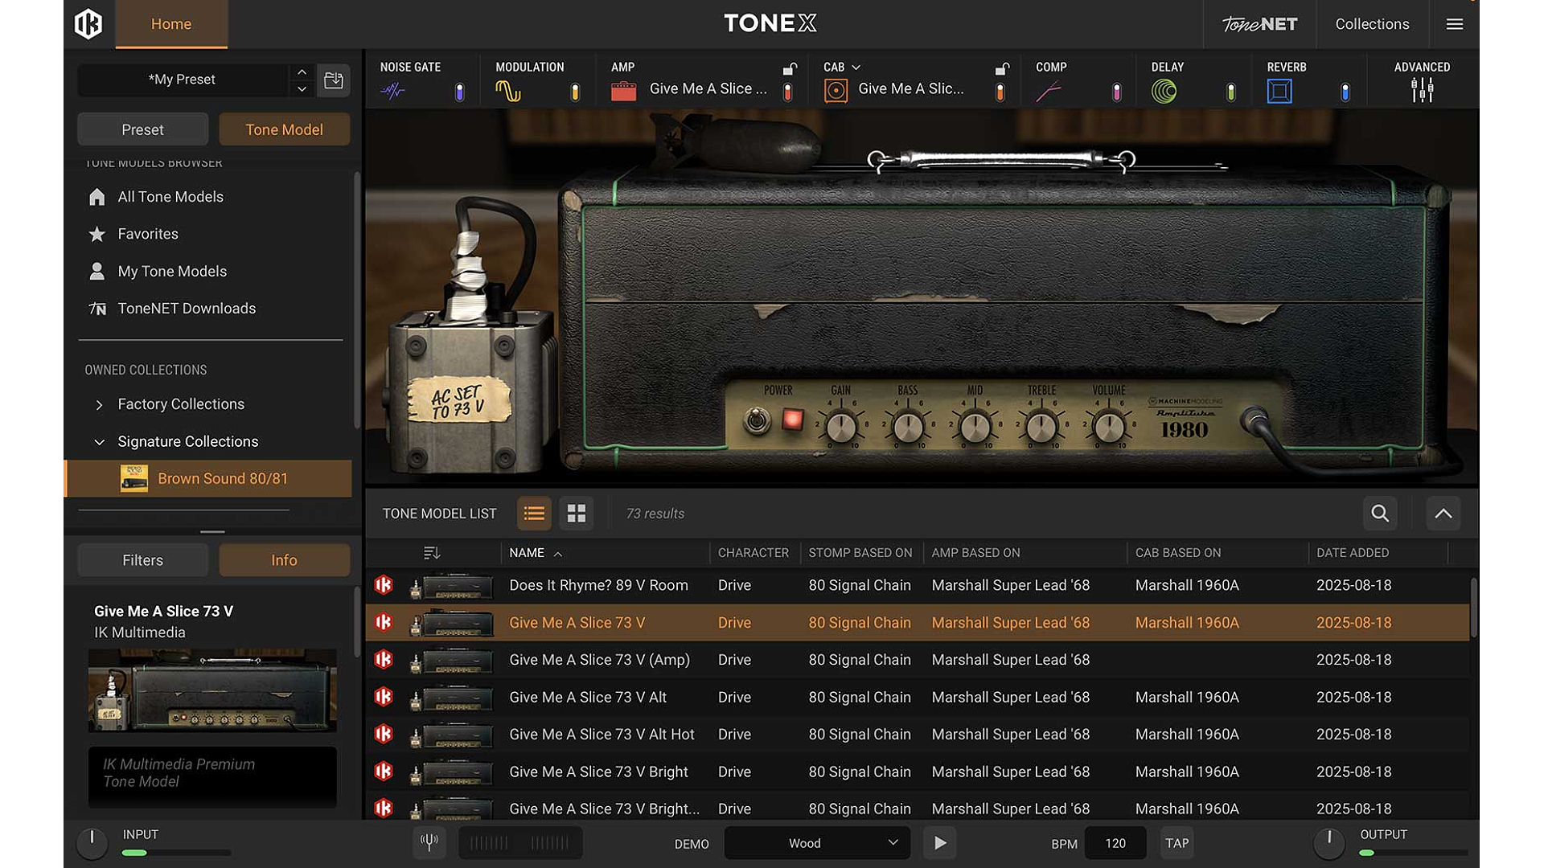Switch to the Tone Model tab
Screen dimensions: 1544x868
click(x=284, y=129)
